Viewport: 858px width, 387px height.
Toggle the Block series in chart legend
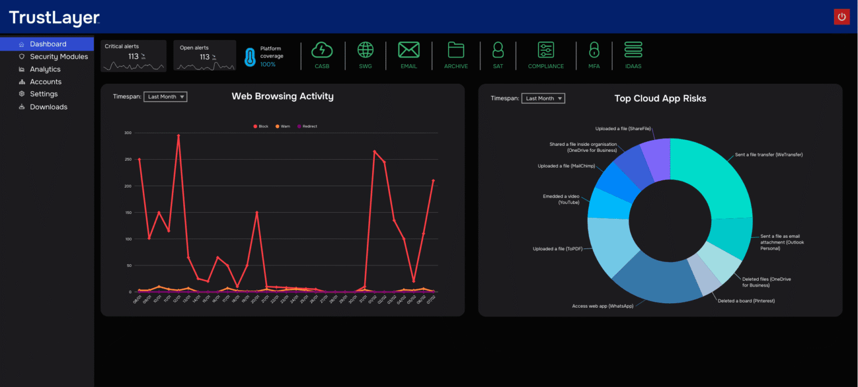click(x=261, y=126)
